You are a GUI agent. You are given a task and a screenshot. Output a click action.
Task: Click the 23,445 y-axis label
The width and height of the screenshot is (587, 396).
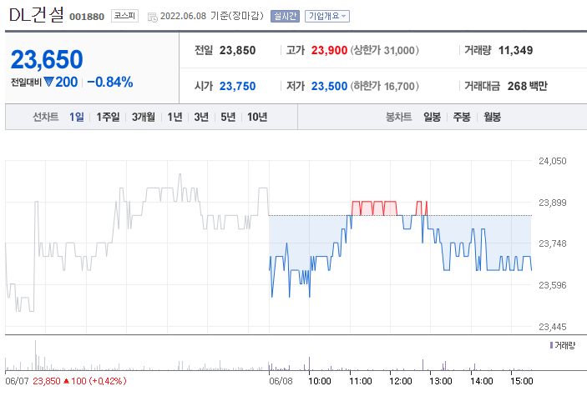552,327
